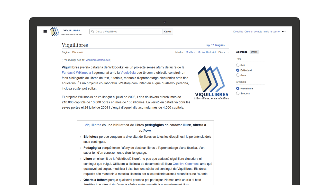Click Inicia la sessió link
The image size is (329, 185).
click(271, 32)
